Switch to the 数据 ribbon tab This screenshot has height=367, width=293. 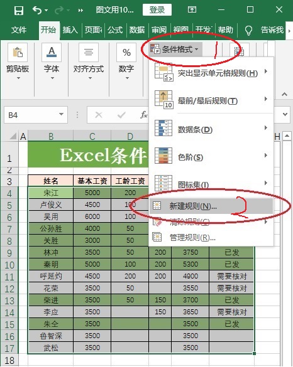(137, 29)
